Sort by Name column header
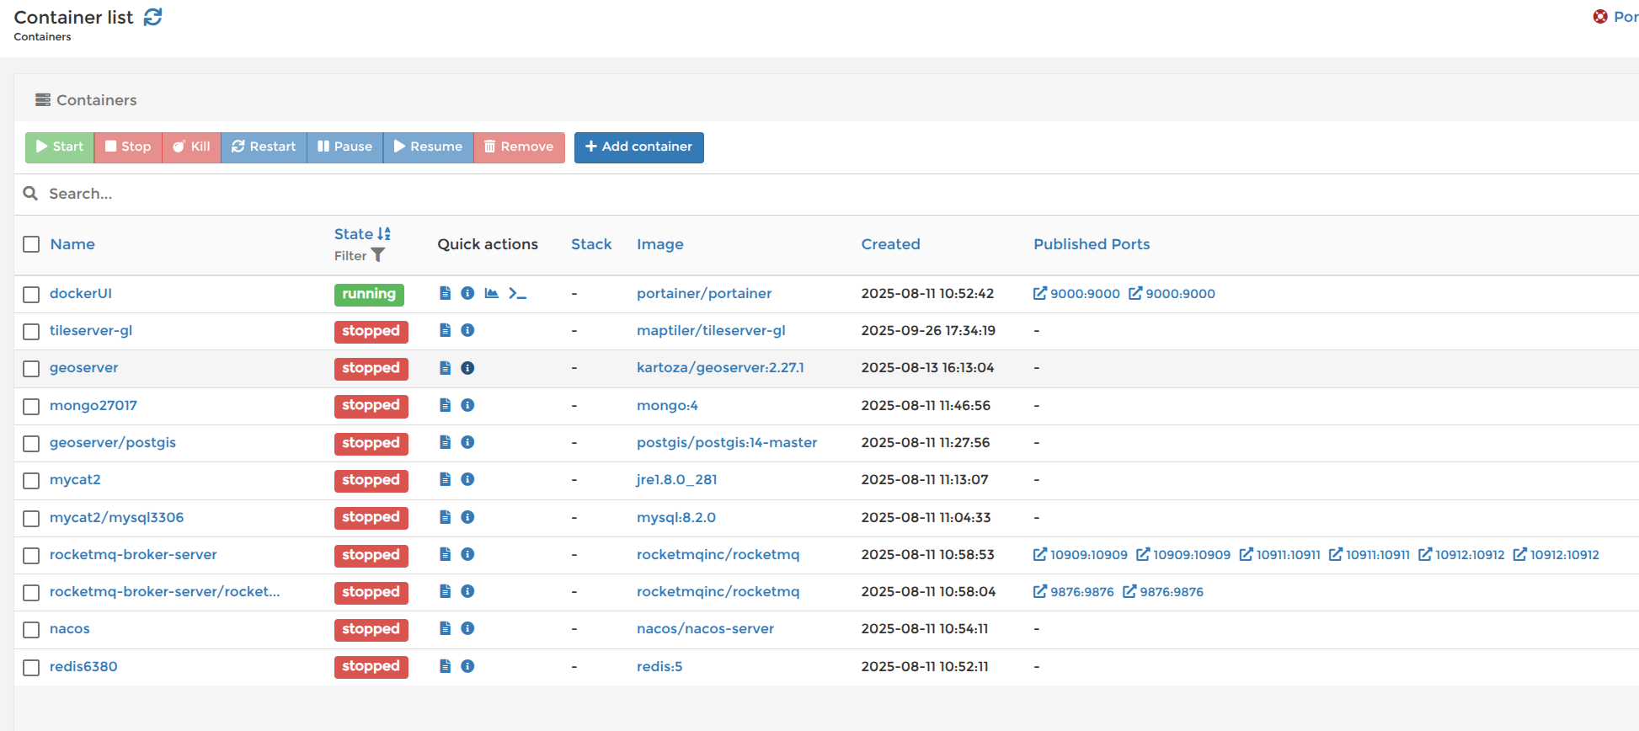 tap(72, 244)
